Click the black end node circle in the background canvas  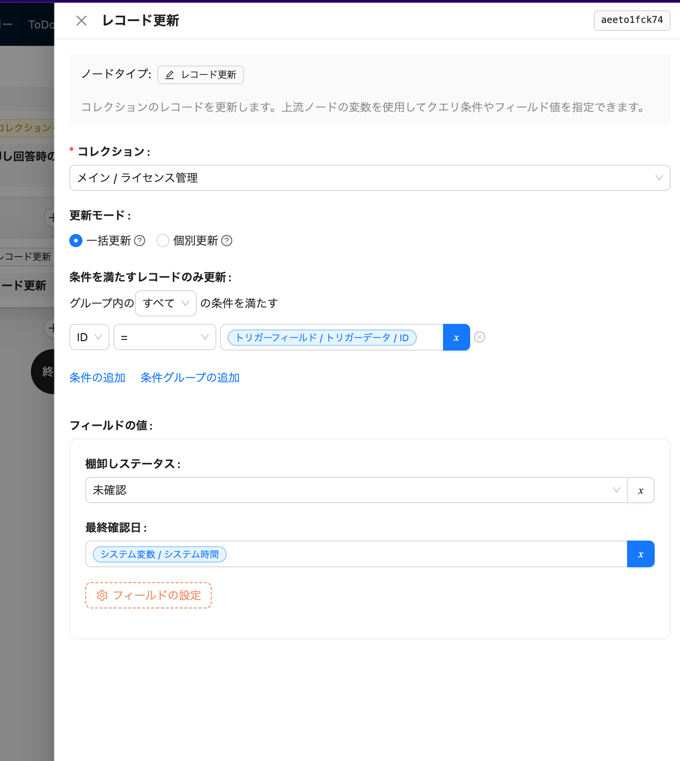(x=43, y=372)
